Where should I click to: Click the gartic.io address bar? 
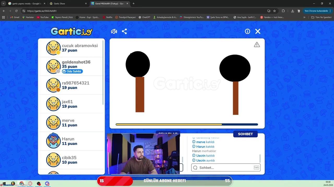click(144, 11)
